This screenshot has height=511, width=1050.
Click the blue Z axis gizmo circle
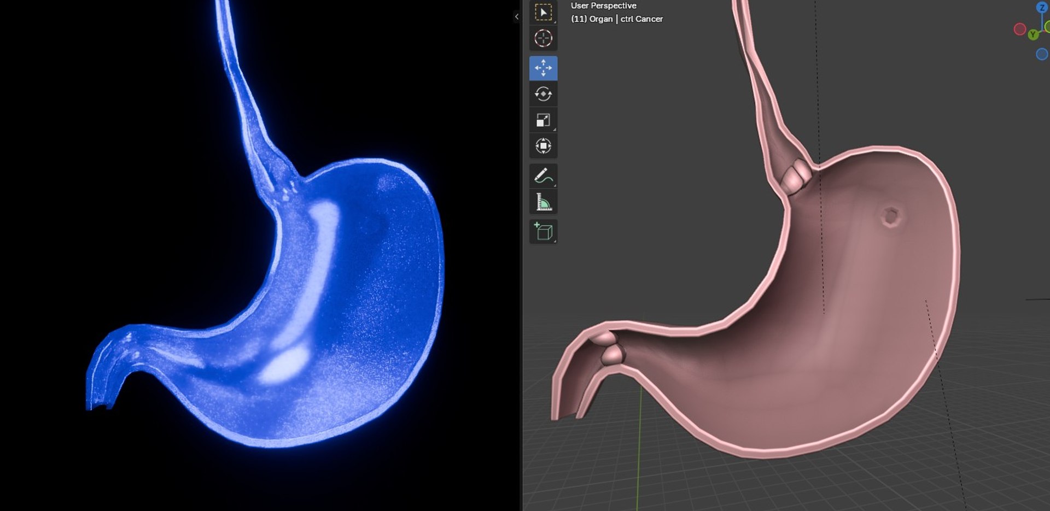(1042, 8)
